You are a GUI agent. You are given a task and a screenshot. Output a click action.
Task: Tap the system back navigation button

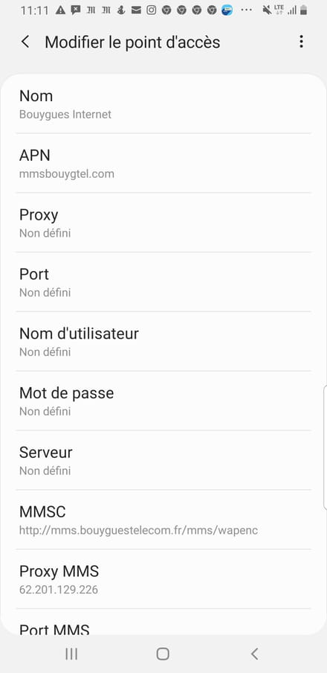click(255, 654)
